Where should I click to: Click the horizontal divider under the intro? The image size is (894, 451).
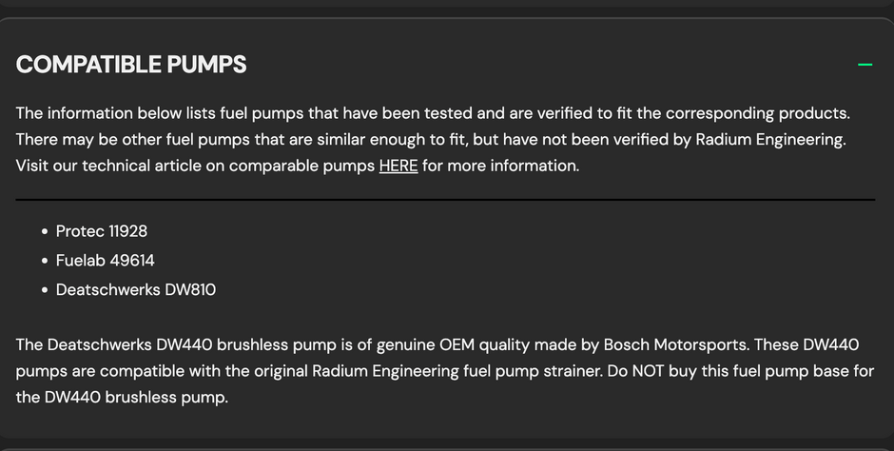pos(445,200)
